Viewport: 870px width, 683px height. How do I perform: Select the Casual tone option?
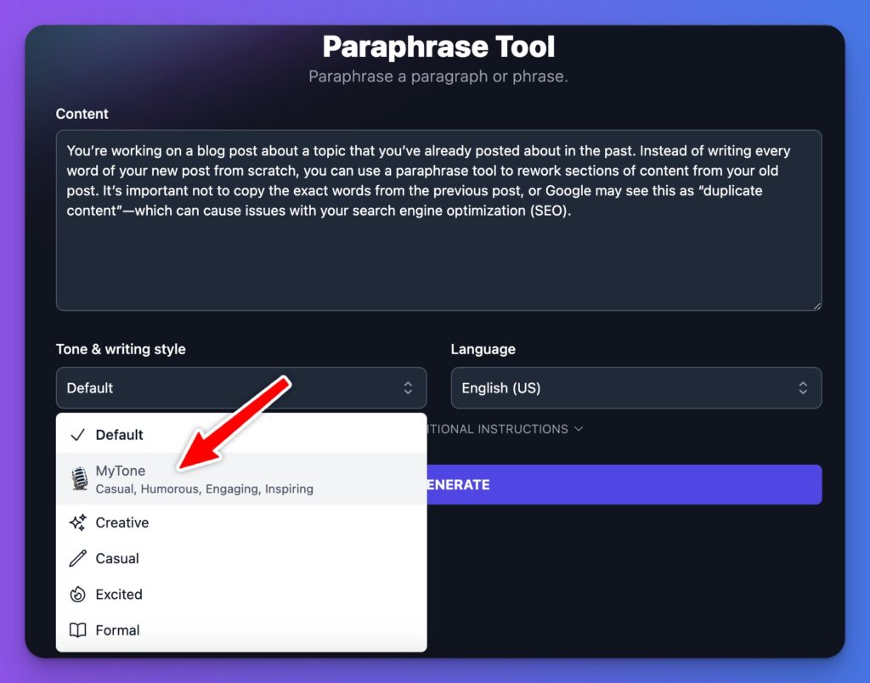(116, 558)
